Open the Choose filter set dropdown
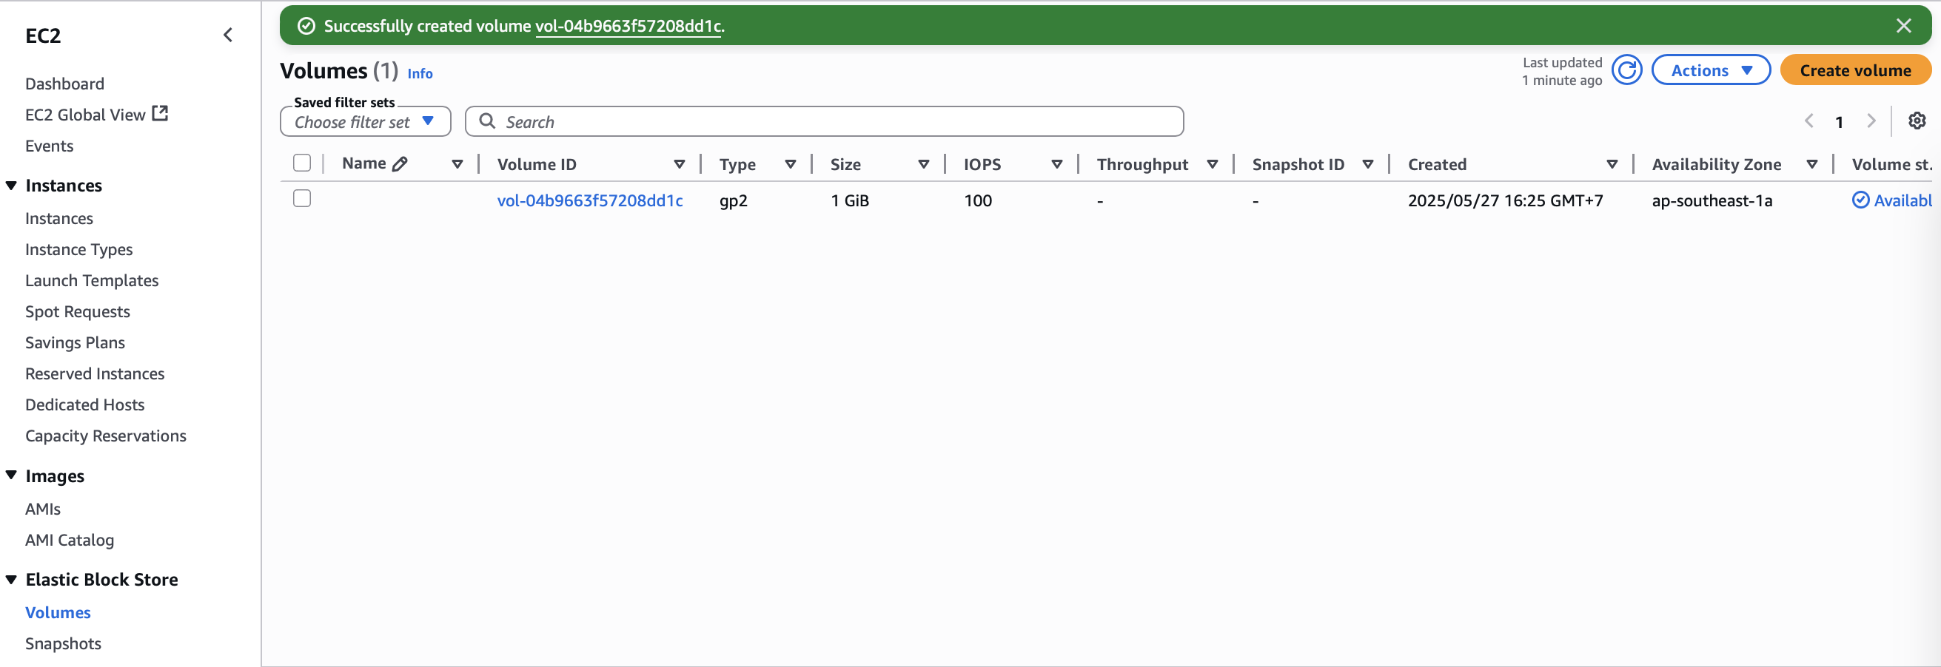1941x667 pixels. click(365, 121)
